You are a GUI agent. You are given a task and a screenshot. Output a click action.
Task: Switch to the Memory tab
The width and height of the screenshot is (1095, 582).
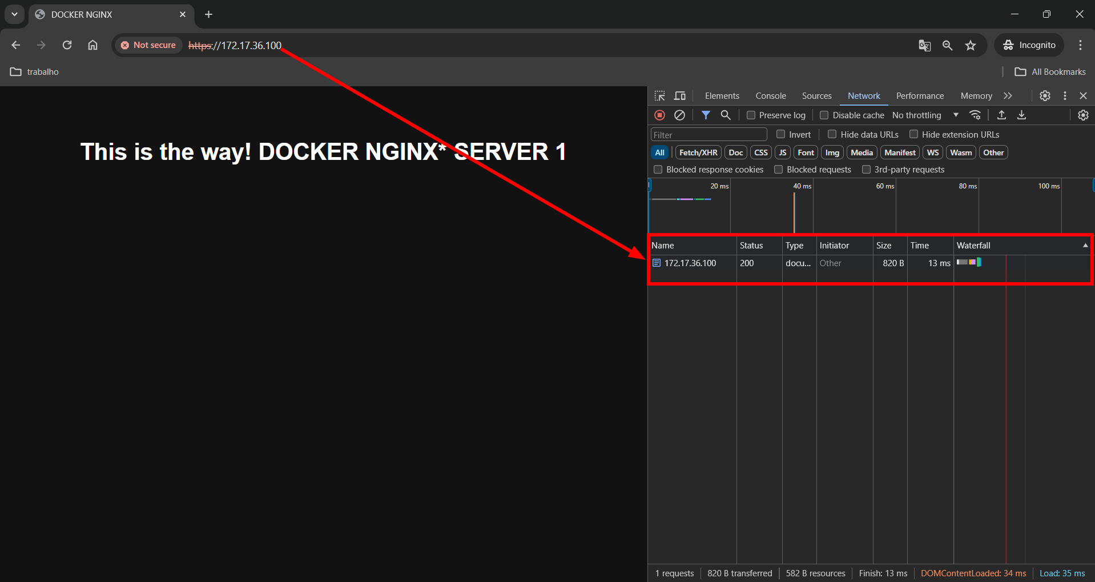[976, 96]
